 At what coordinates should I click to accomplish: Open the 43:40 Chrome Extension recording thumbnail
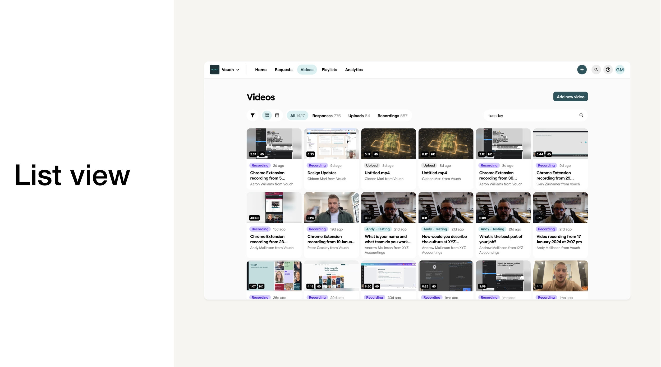(x=274, y=207)
